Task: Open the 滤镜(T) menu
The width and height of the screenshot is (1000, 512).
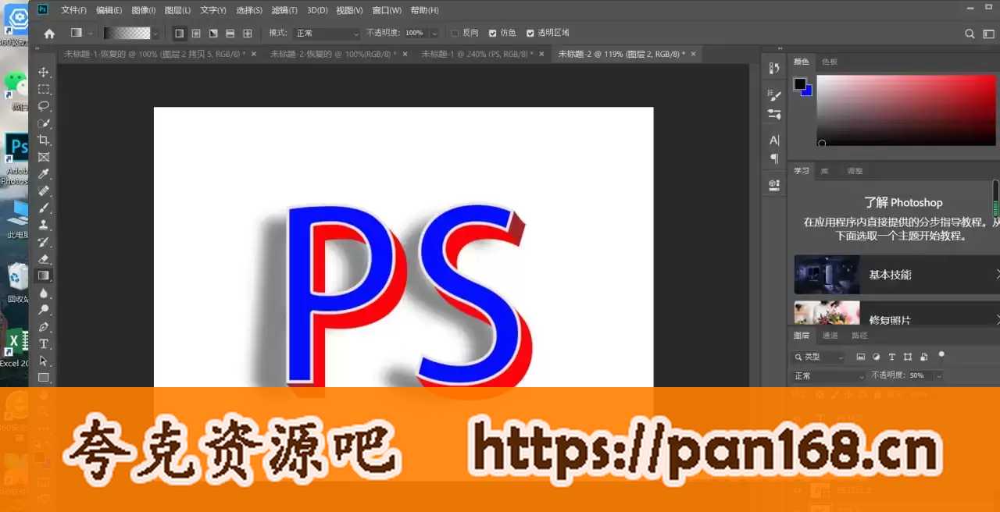Action: 284,10
